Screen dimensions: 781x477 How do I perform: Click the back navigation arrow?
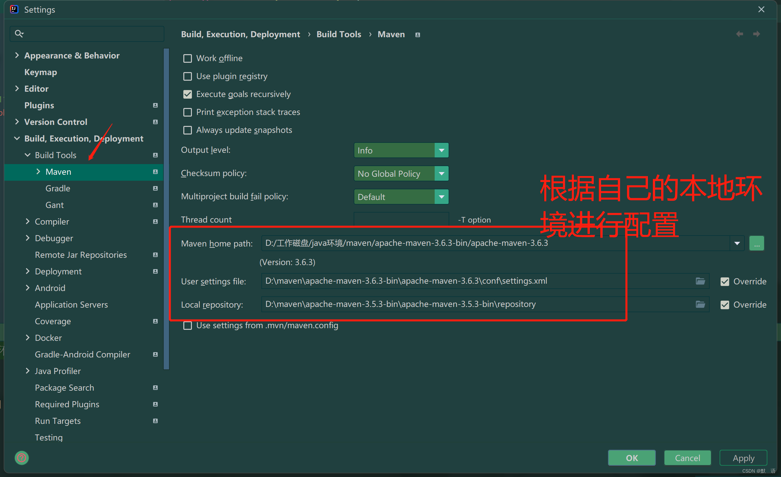pyautogui.click(x=739, y=34)
